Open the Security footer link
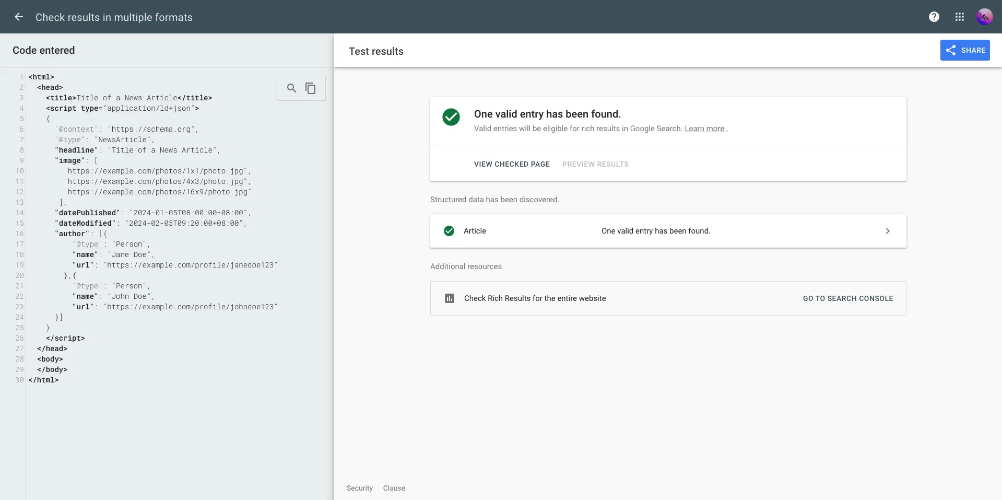Image resolution: width=1002 pixels, height=500 pixels. (x=359, y=488)
